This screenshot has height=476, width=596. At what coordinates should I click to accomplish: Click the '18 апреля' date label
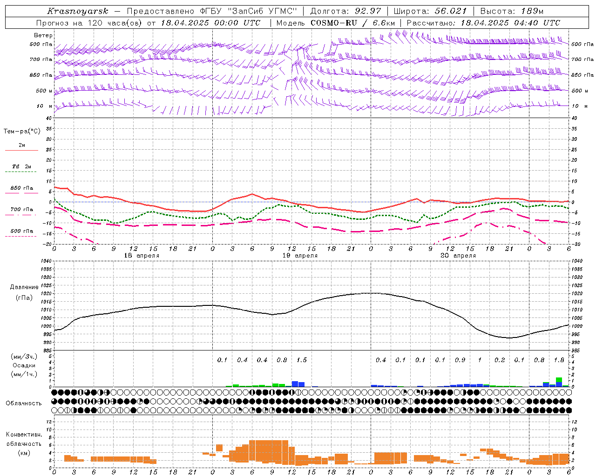[x=142, y=256]
